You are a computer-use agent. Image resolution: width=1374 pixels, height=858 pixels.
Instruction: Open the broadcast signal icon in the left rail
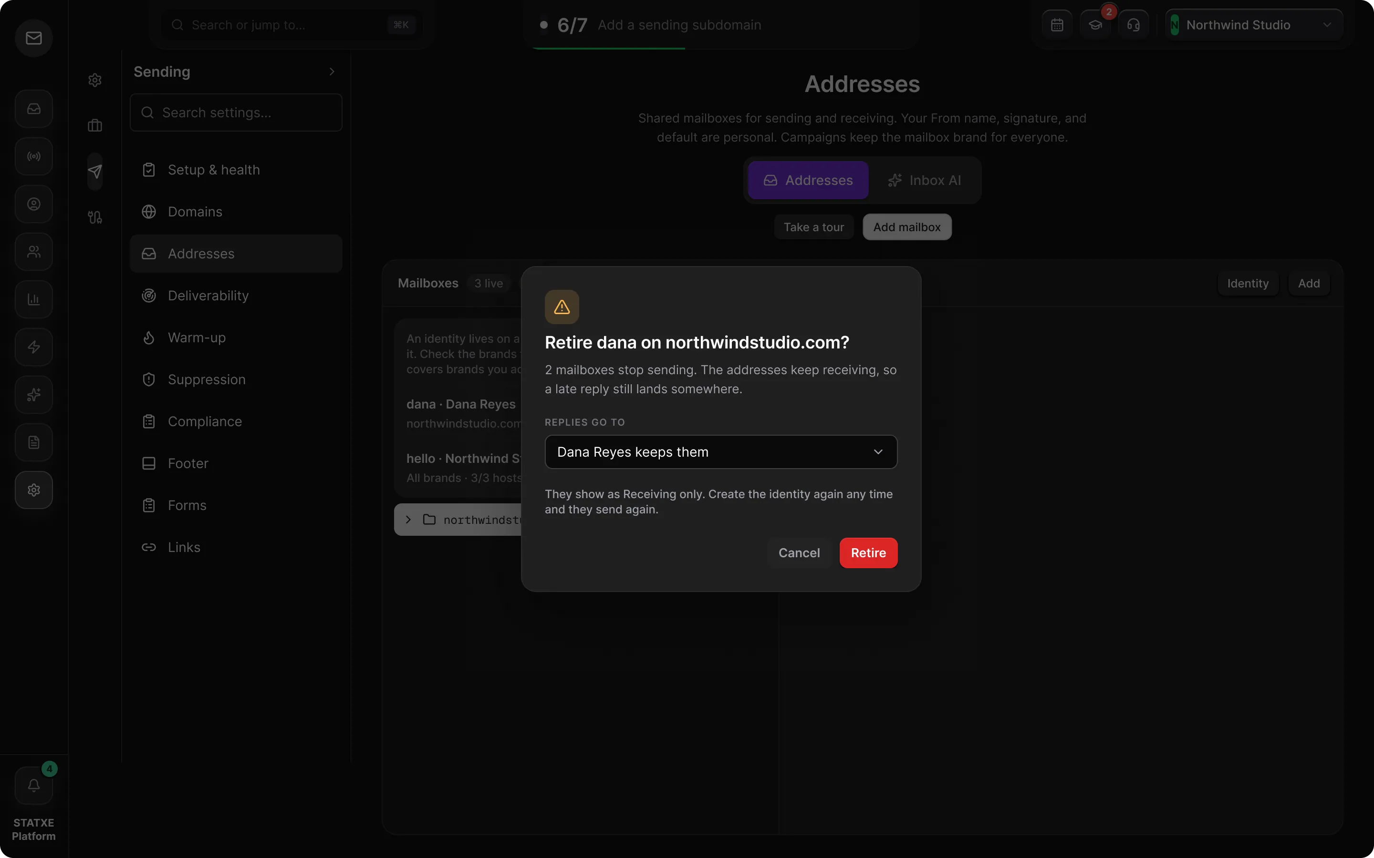(x=33, y=156)
